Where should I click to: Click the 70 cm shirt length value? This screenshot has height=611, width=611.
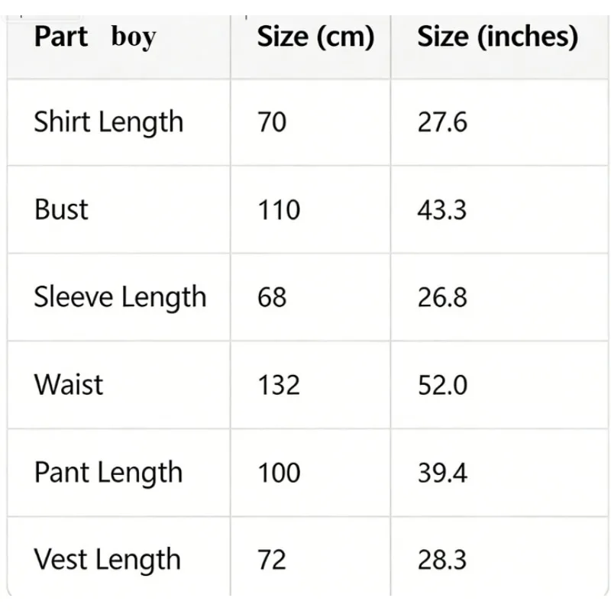pos(272,122)
